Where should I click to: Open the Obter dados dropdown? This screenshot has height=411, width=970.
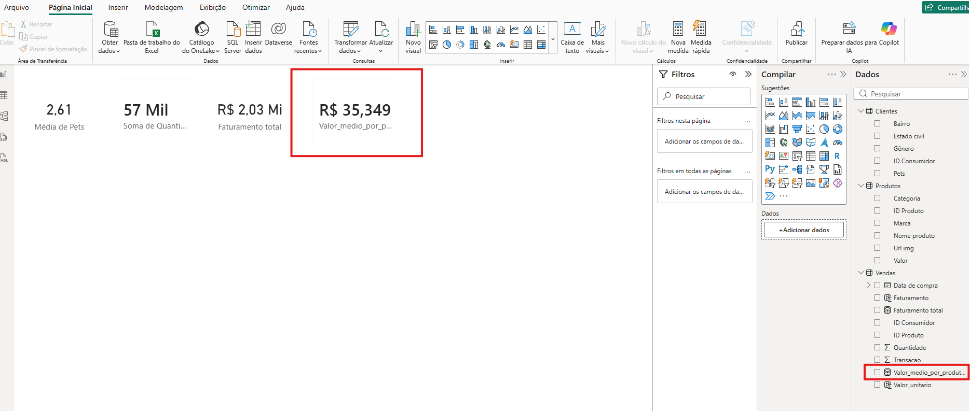tap(110, 47)
